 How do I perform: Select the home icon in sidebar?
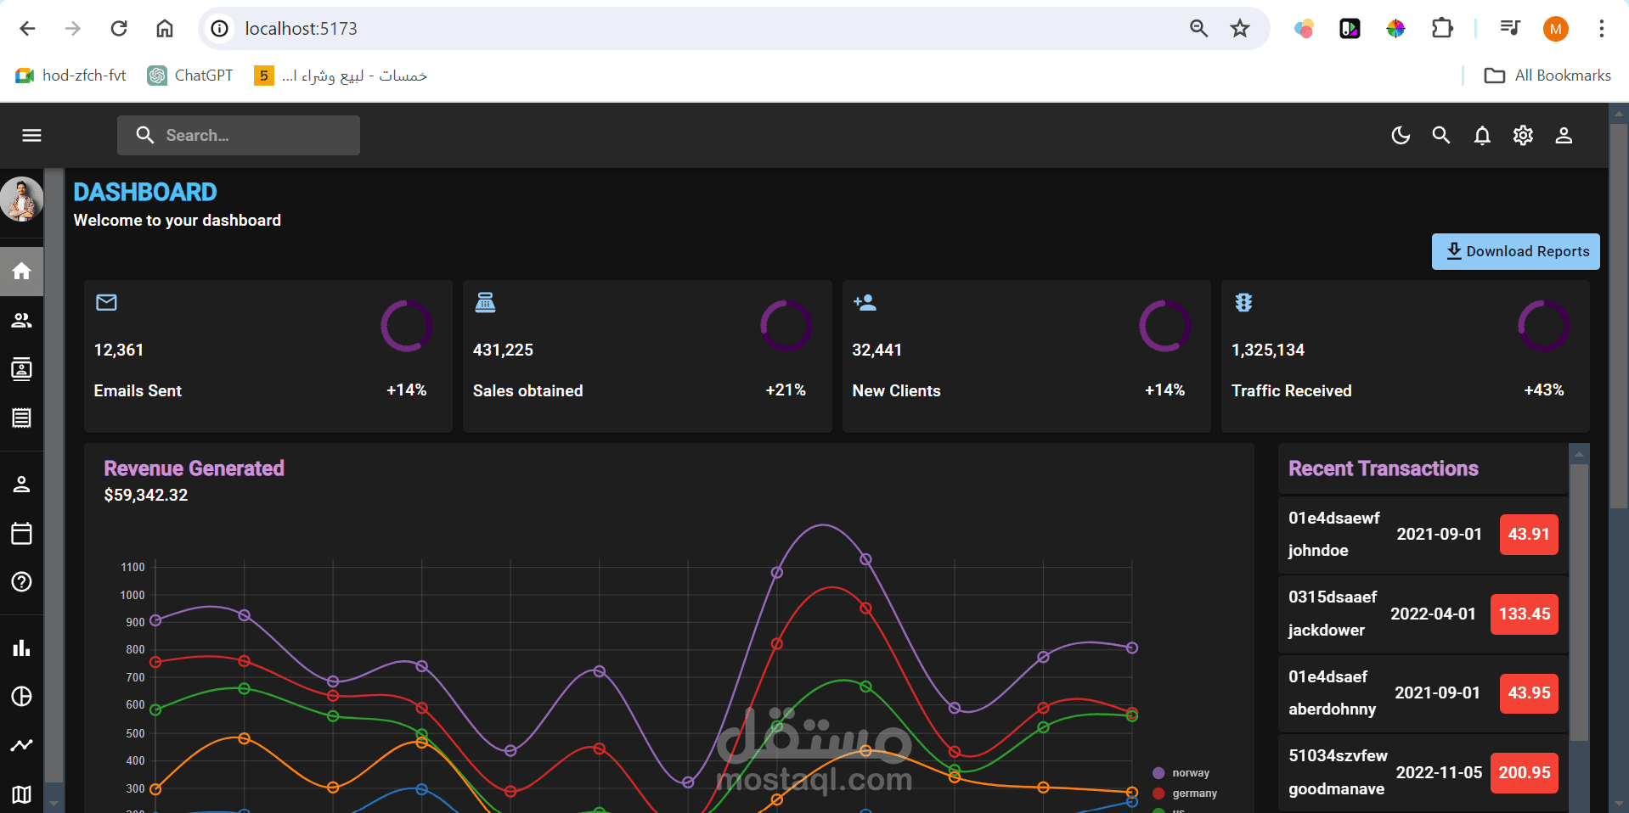point(21,271)
